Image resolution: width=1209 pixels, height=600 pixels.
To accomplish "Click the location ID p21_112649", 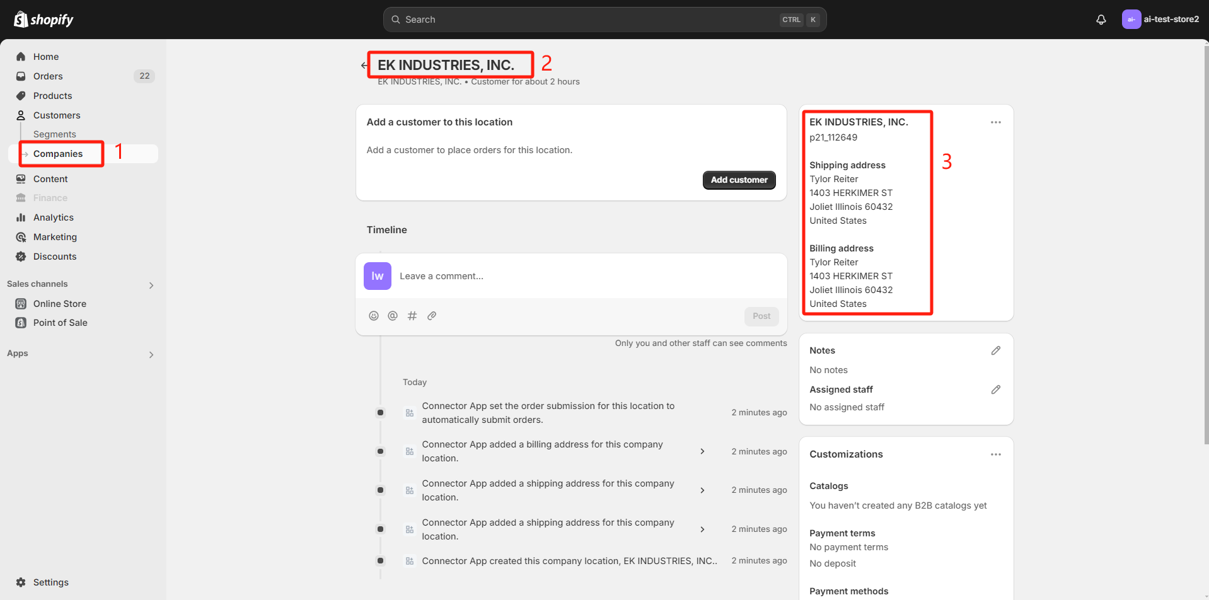I will point(833,137).
